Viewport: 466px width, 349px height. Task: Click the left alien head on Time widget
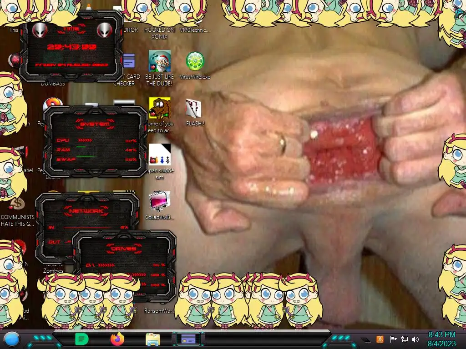pos(40,30)
